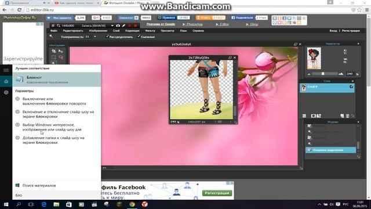Open Task View on the taskbar
This screenshot has width=371, height=209.
point(31,204)
